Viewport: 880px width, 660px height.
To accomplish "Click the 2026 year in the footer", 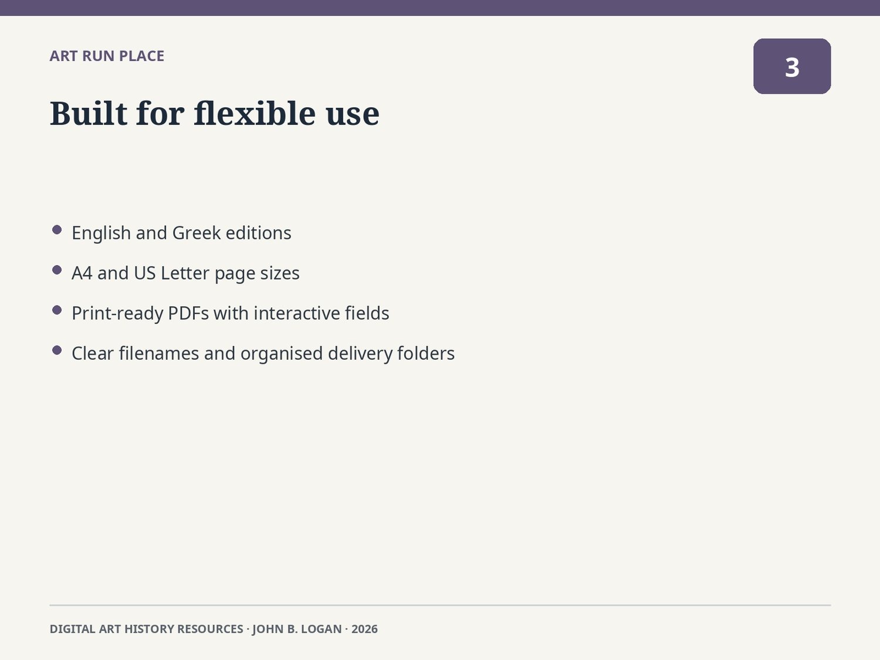I will [364, 629].
